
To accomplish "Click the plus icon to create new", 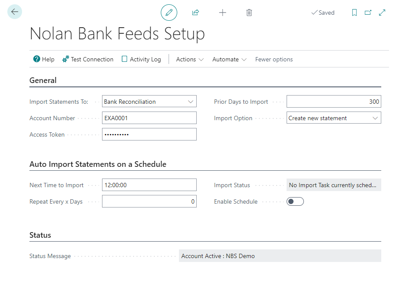I will (223, 13).
